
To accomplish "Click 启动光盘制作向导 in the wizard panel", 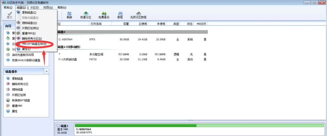I will pyautogui.click(x=23, y=55).
